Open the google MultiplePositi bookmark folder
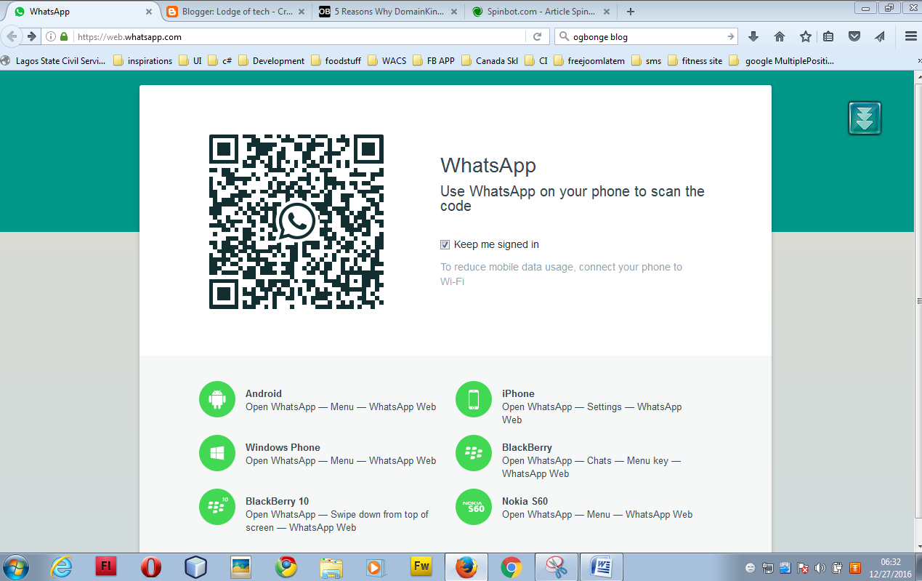Image resolution: width=922 pixels, height=581 pixels. click(x=783, y=61)
